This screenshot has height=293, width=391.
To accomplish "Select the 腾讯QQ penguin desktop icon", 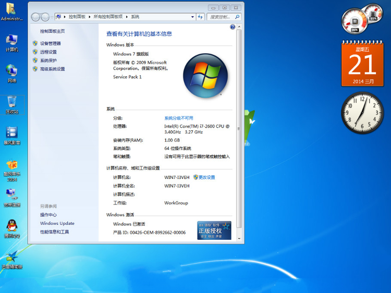I will pos(11,228).
